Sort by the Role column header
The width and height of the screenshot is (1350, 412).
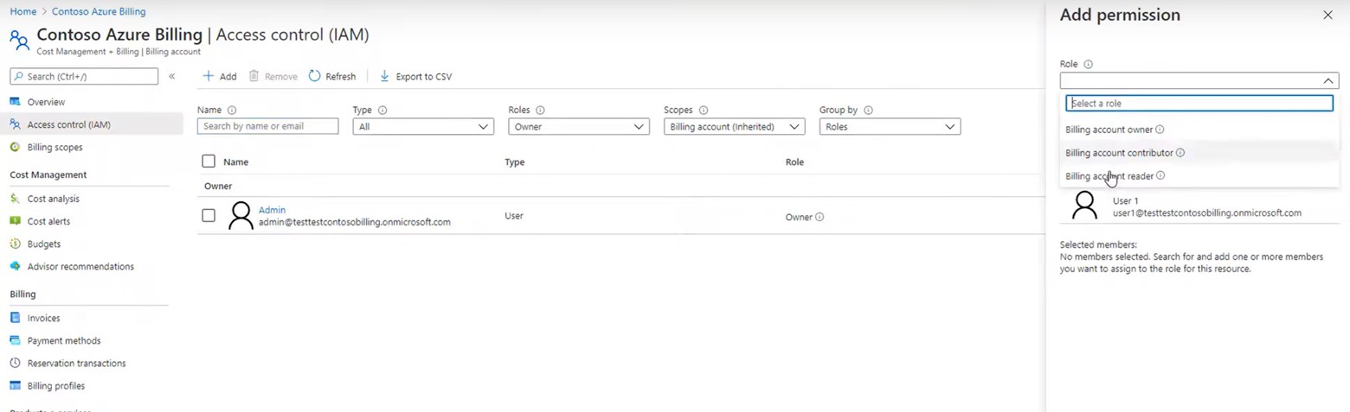794,162
